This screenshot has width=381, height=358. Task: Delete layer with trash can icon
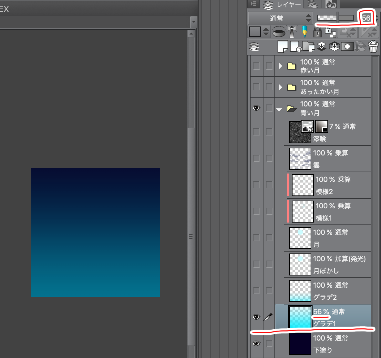pyautogui.click(x=373, y=47)
